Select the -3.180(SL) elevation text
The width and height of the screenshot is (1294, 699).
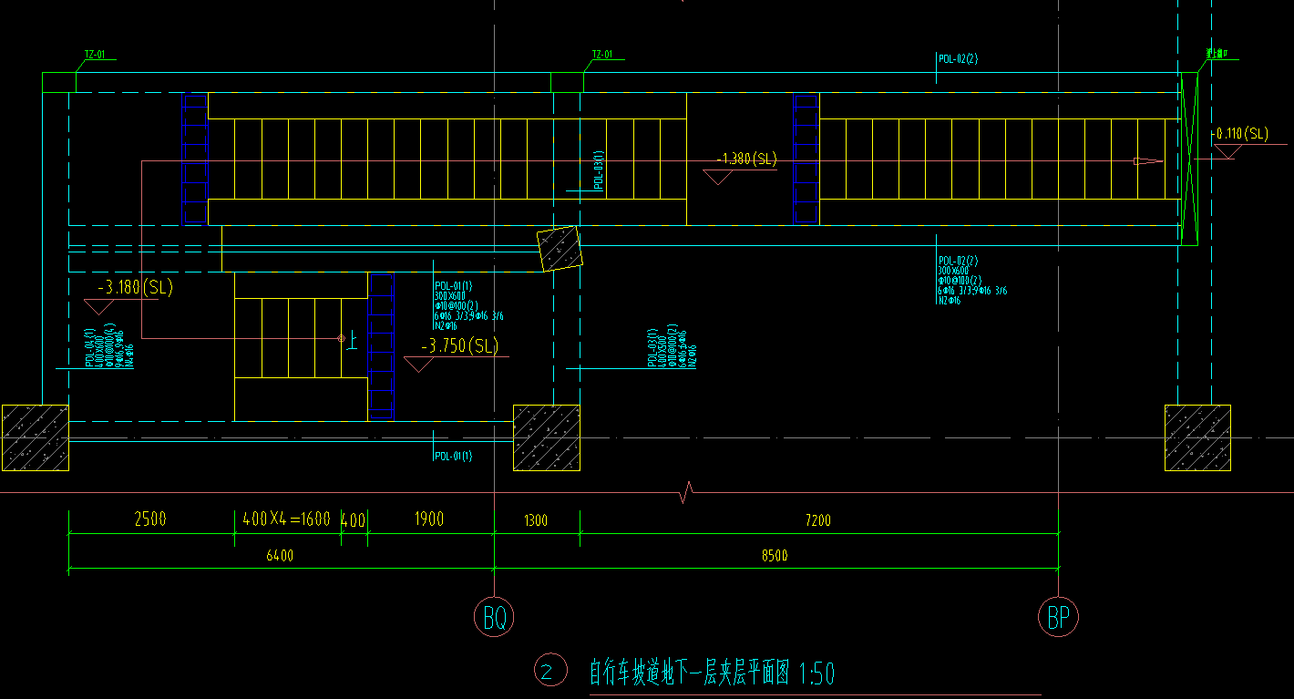point(135,288)
